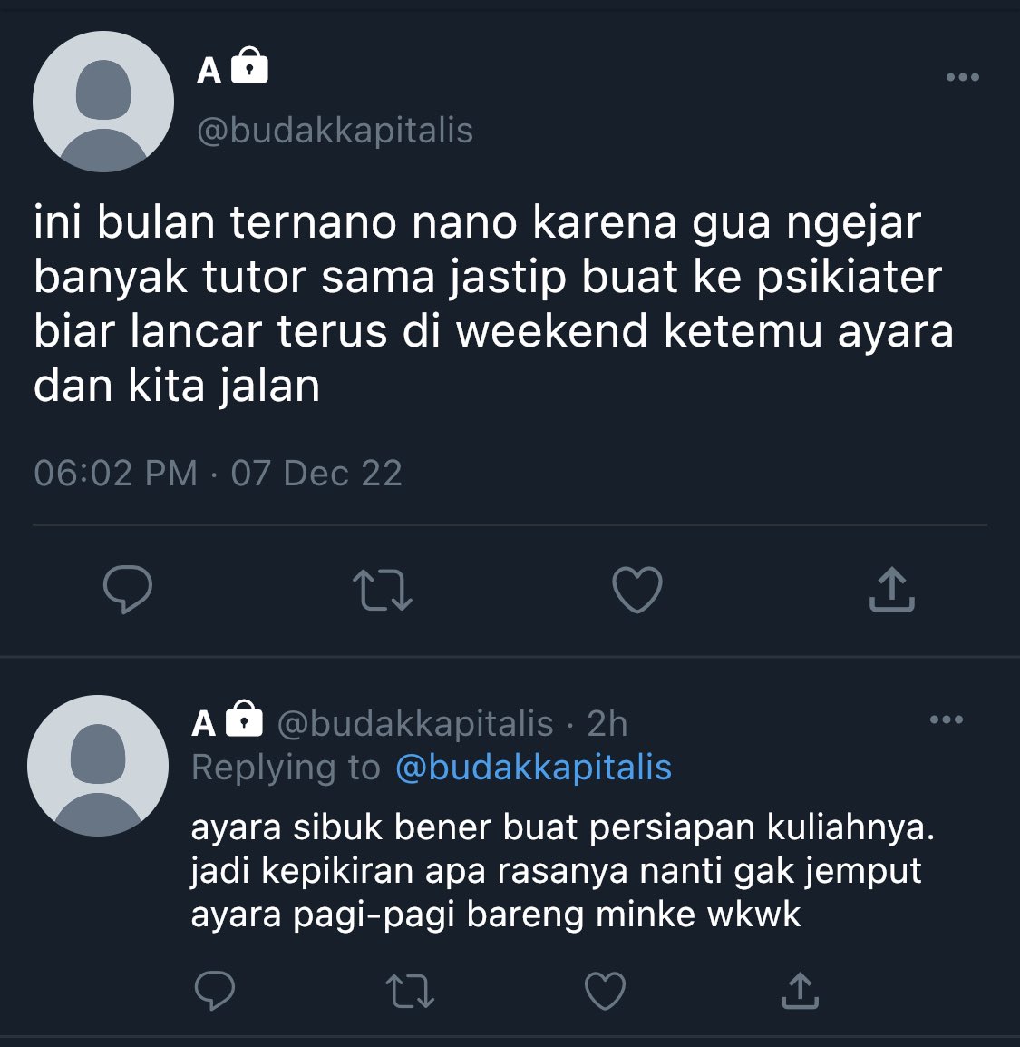Tap the gray @budakkapitalis handle in the reply header
This screenshot has height=1047, width=1020.
coord(415,724)
